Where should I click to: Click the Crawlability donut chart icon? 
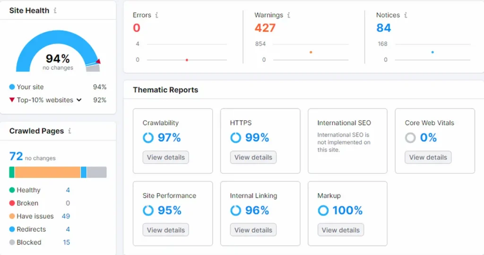pyautogui.click(x=148, y=137)
